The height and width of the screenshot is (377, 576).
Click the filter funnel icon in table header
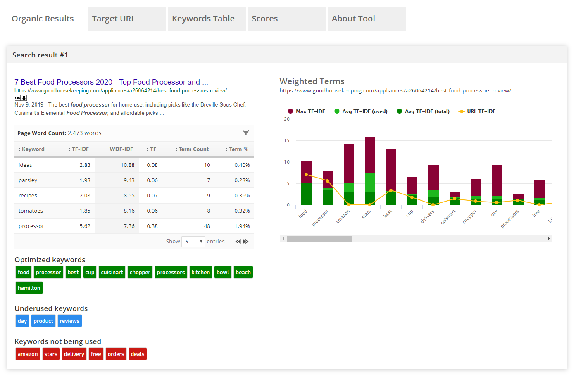coord(246,133)
